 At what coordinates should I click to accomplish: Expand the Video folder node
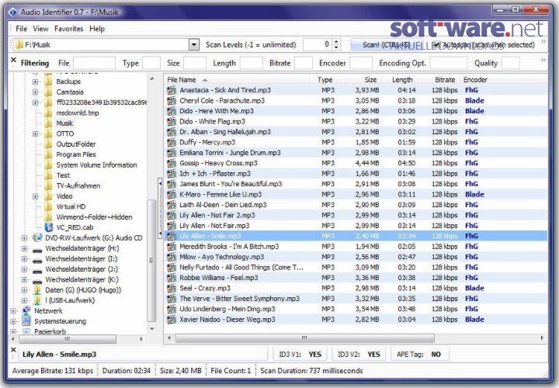35,196
